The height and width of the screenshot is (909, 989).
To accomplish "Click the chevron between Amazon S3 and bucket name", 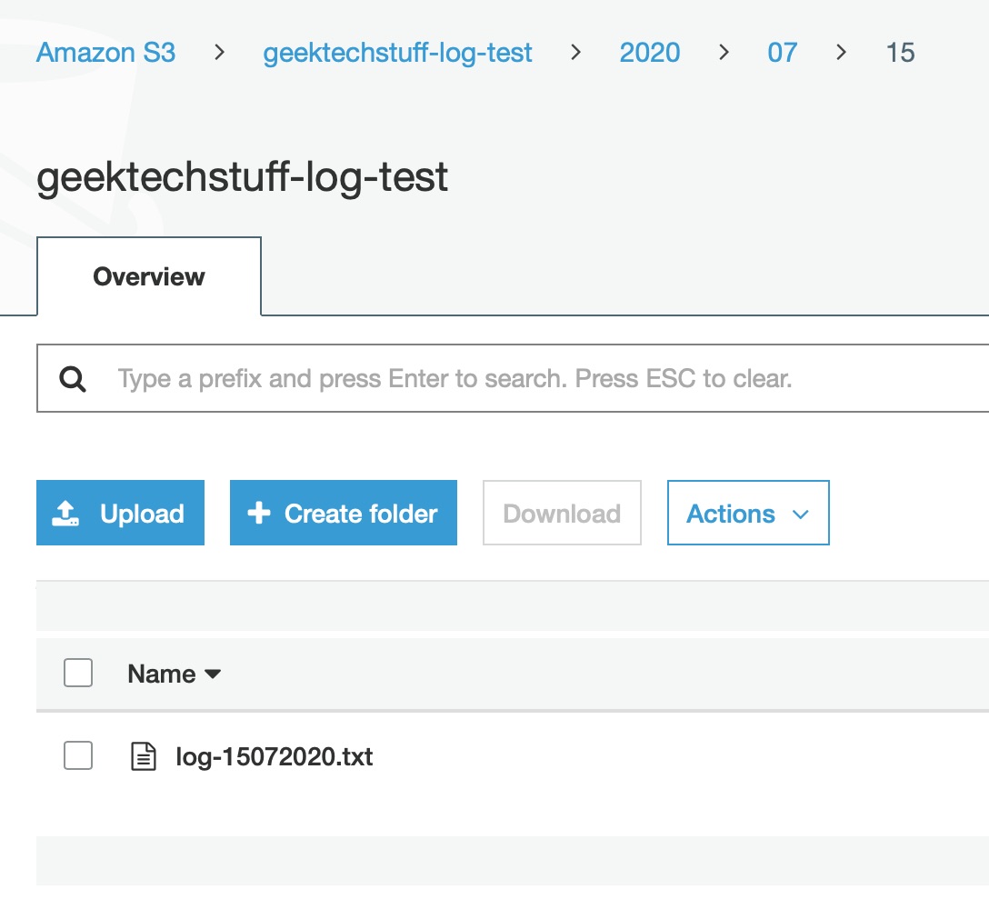I will (x=218, y=53).
